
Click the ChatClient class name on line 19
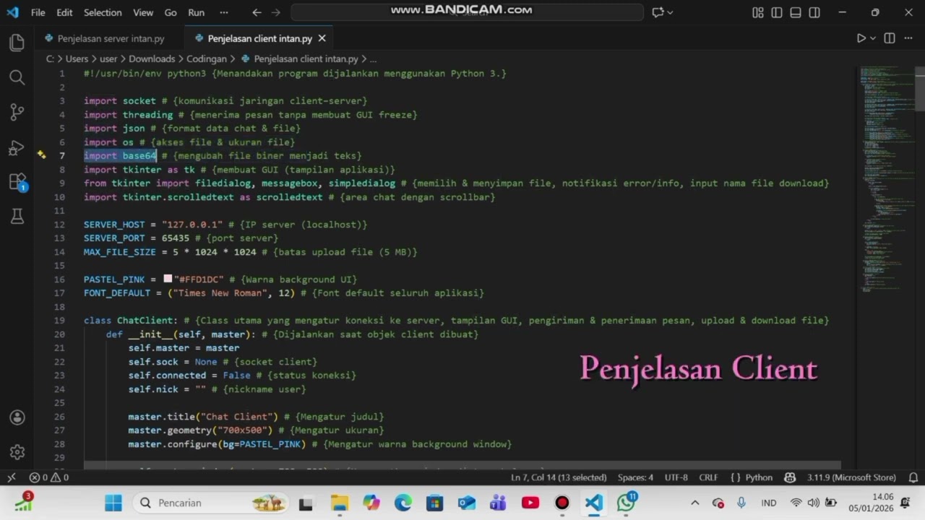click(x=145, y=321)
